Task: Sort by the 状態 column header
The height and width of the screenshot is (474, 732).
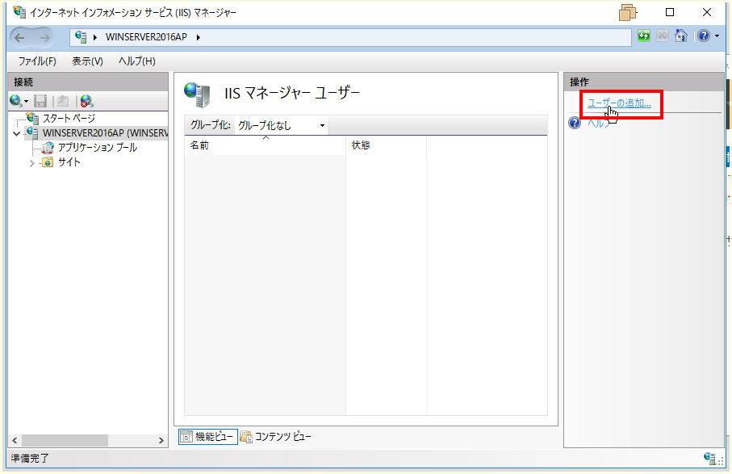Action: (x=386, y=145)
